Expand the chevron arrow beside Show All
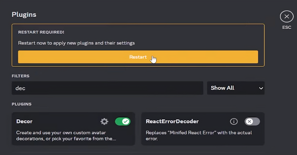297x155 pixels. [261, 88]
